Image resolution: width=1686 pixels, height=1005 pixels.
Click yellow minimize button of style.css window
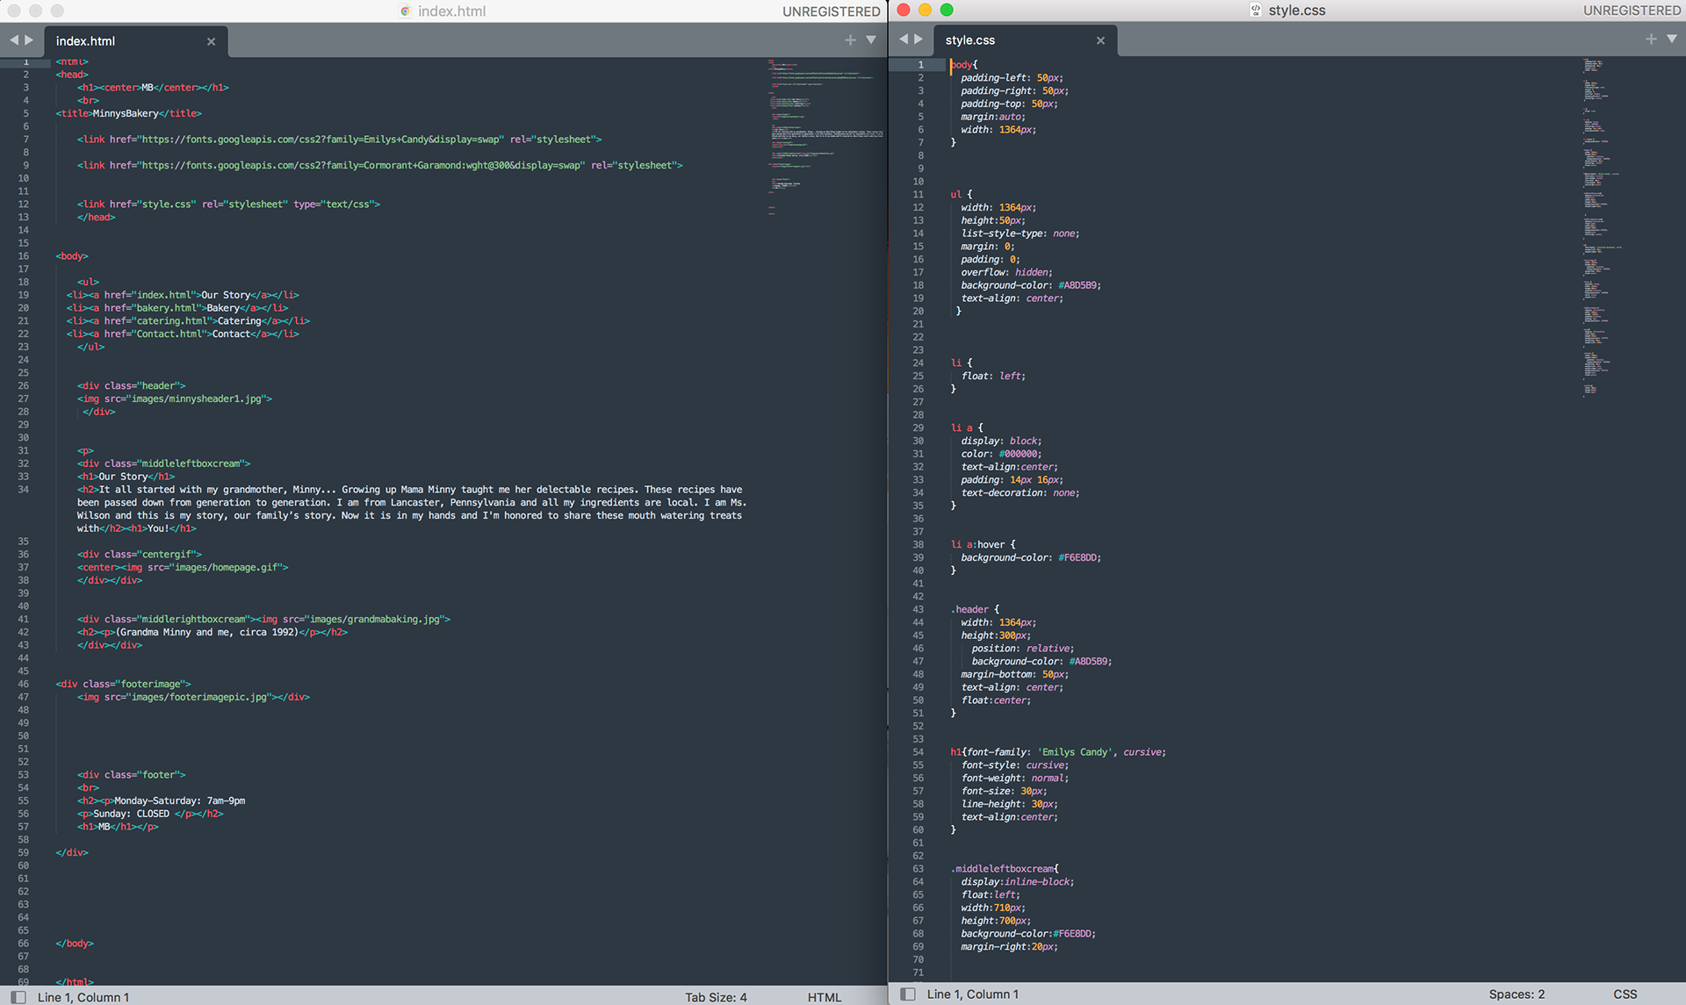pos(925,10)
